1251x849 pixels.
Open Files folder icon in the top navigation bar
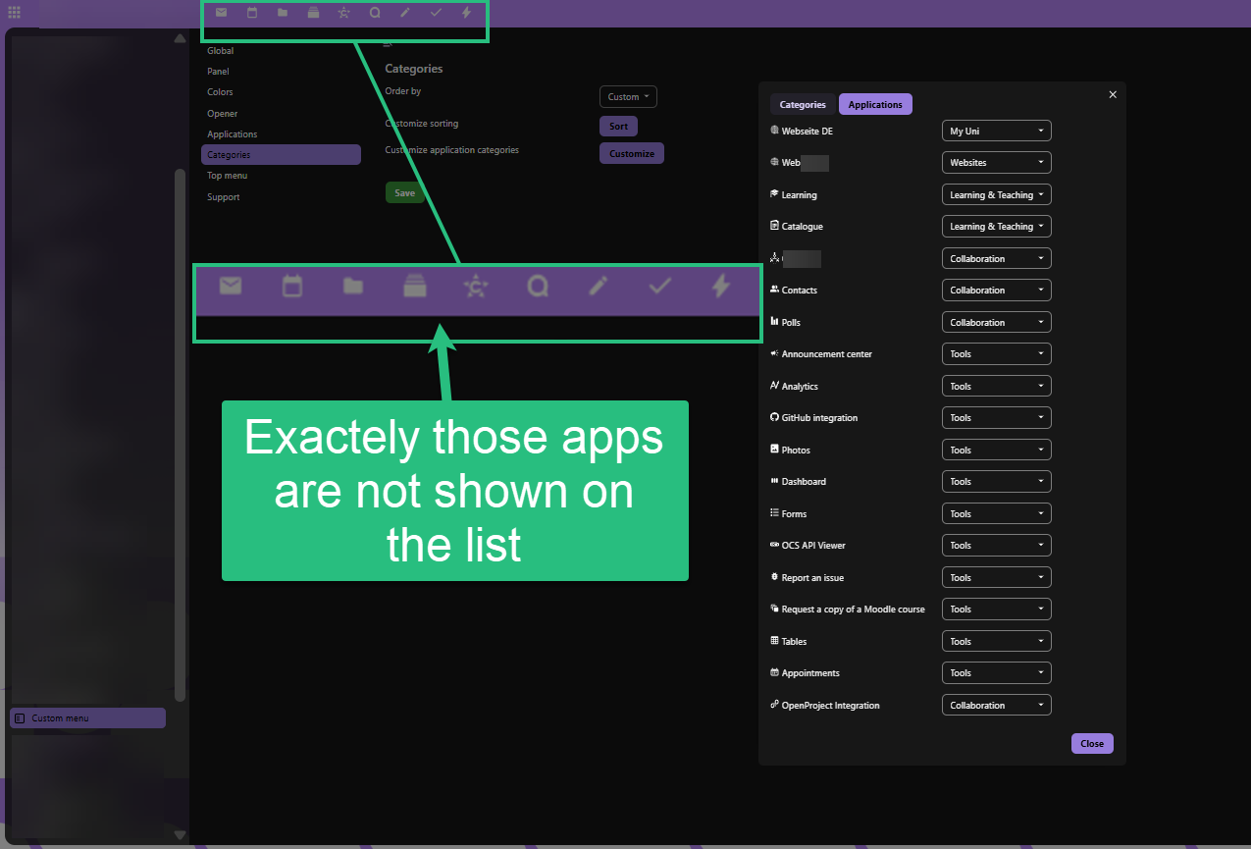point(283,13)
